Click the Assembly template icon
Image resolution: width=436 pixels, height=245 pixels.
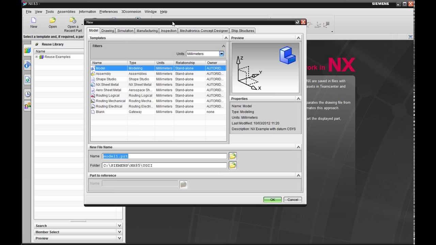click(93, 74)
